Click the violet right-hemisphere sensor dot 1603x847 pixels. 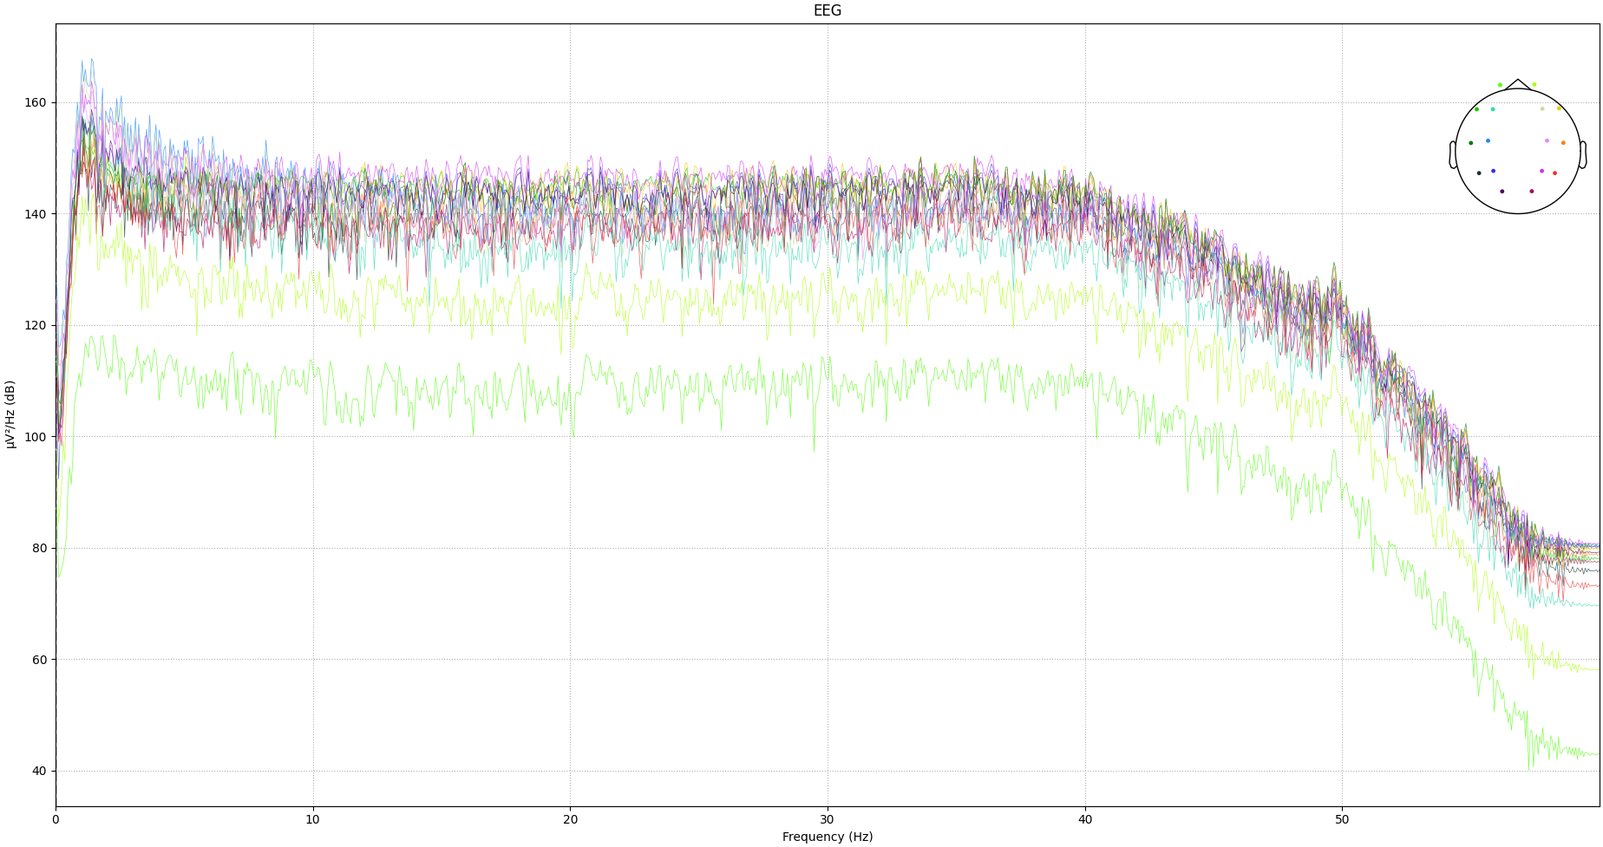click(x=1547, y=140)
